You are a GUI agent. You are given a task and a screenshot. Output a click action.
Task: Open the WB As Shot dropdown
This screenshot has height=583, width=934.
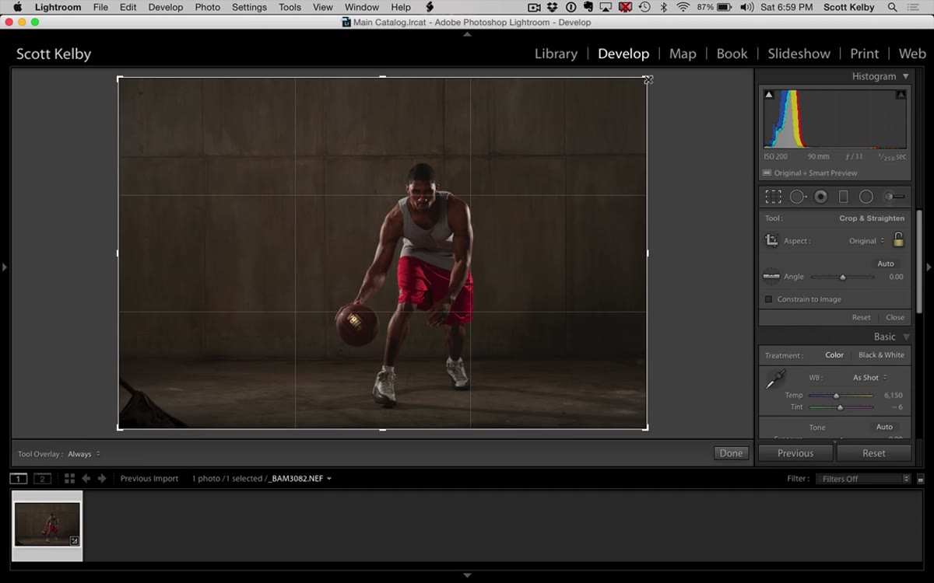[x=870, y=378]
